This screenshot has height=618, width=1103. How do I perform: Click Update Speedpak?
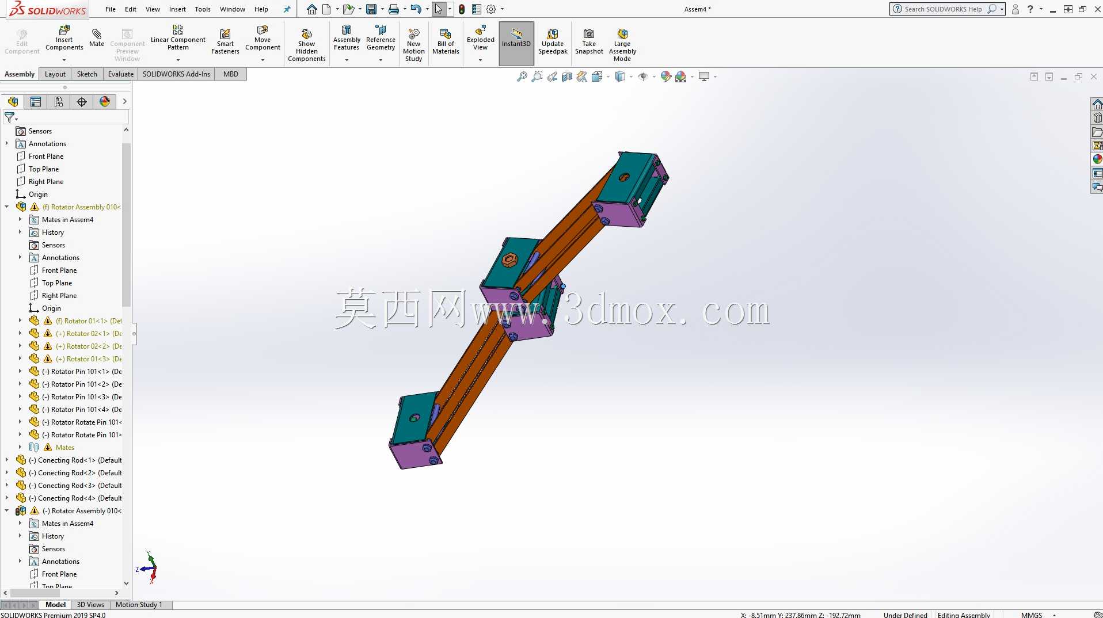(553, 41)
